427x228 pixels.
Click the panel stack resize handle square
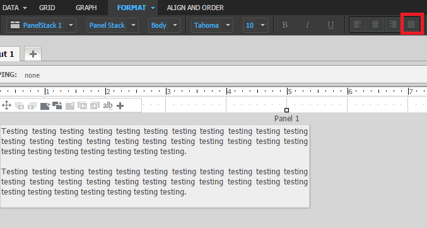286,110
